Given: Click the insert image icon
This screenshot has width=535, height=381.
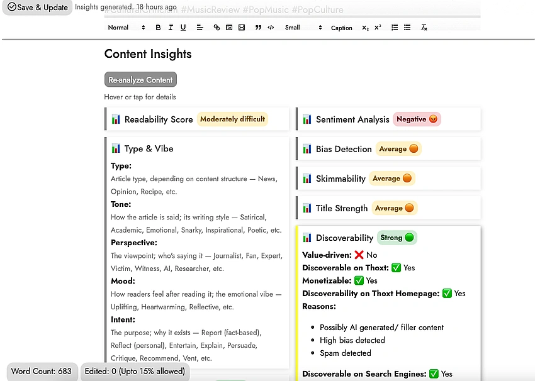Looking at the screenshot, I should [x=228, y=27].
